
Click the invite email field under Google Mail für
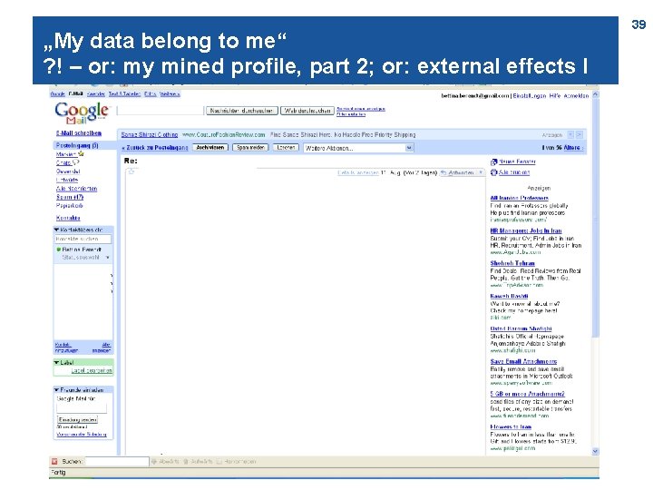(x=82, y=408)
